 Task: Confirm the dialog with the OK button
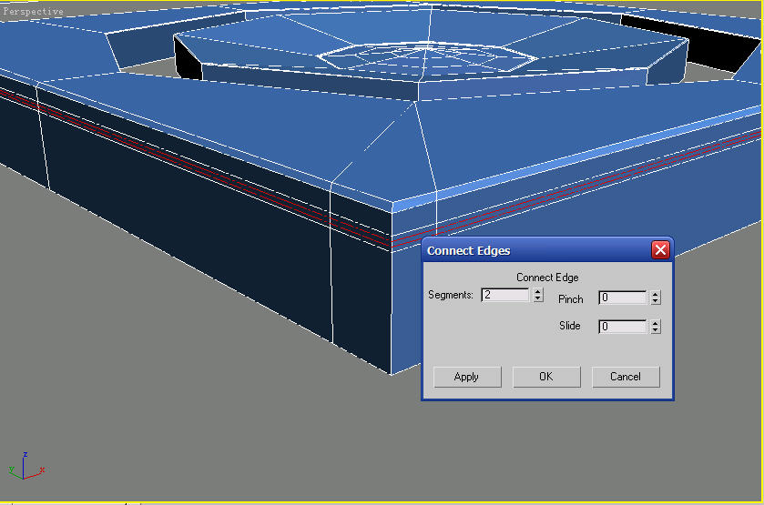[x=545, y=377]
